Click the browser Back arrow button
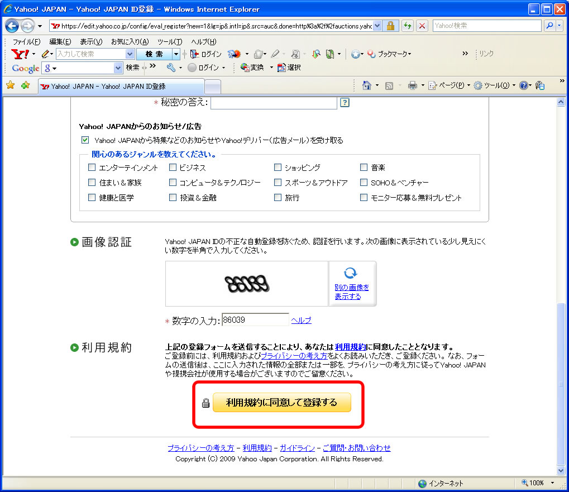 (12, 26)
